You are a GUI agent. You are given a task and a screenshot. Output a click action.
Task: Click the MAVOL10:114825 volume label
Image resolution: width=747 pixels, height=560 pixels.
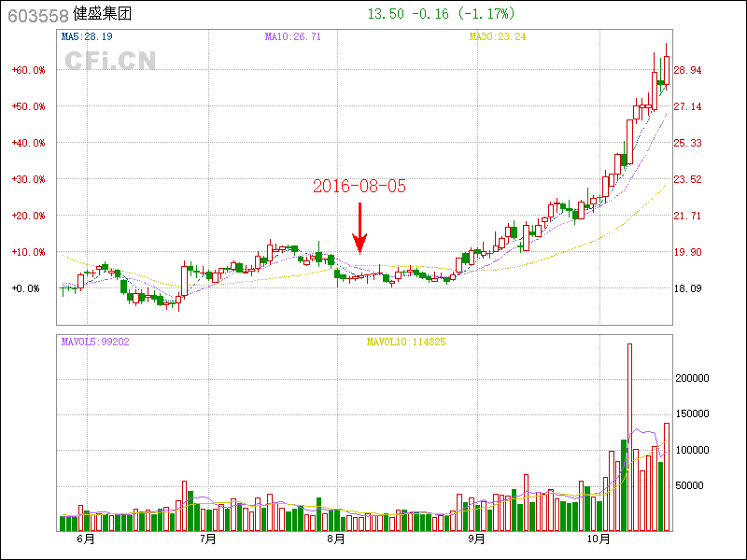(x=406, y=342)
